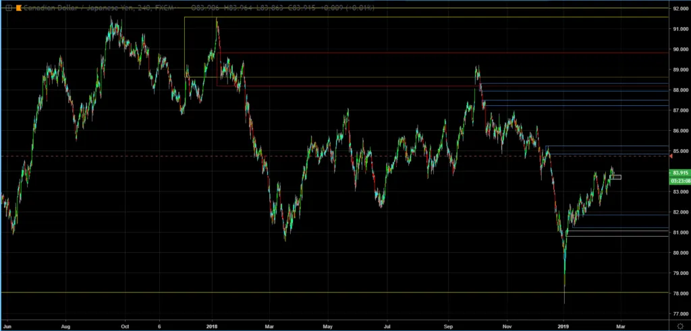The image size is (691, 331).
Task: Click the Nov time axis label
Action: pyautogui.click(x=507, y=327)
